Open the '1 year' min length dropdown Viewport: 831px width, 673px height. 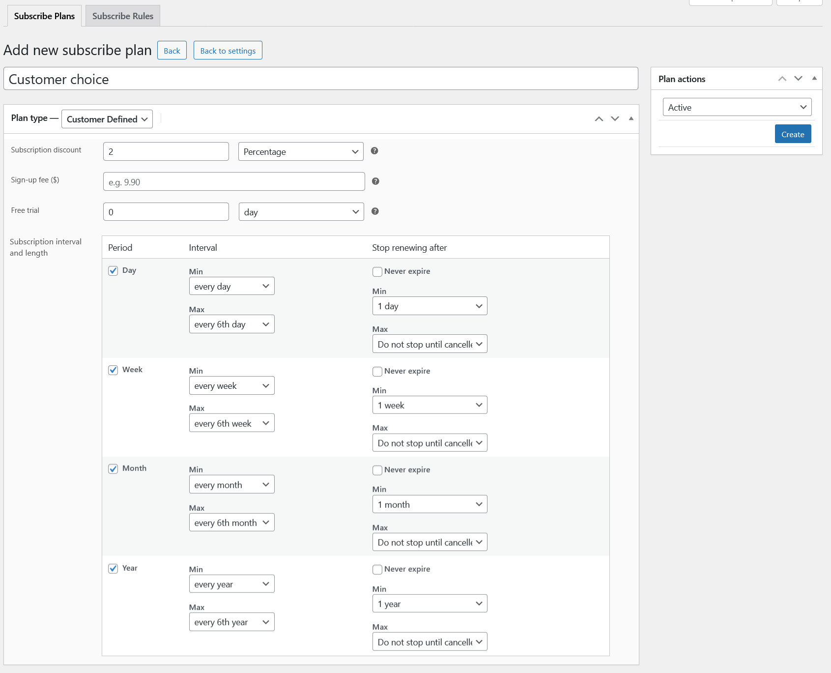pyautogui.click(x=430, y=604)
